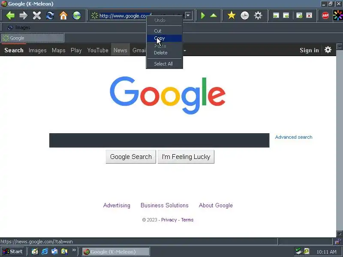Close the tab with the red X window icon
Image resolution: width=343 pixels, height=257 pixels.
point(309,15)
